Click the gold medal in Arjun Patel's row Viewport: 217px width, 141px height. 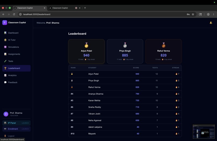coord(72,74)
